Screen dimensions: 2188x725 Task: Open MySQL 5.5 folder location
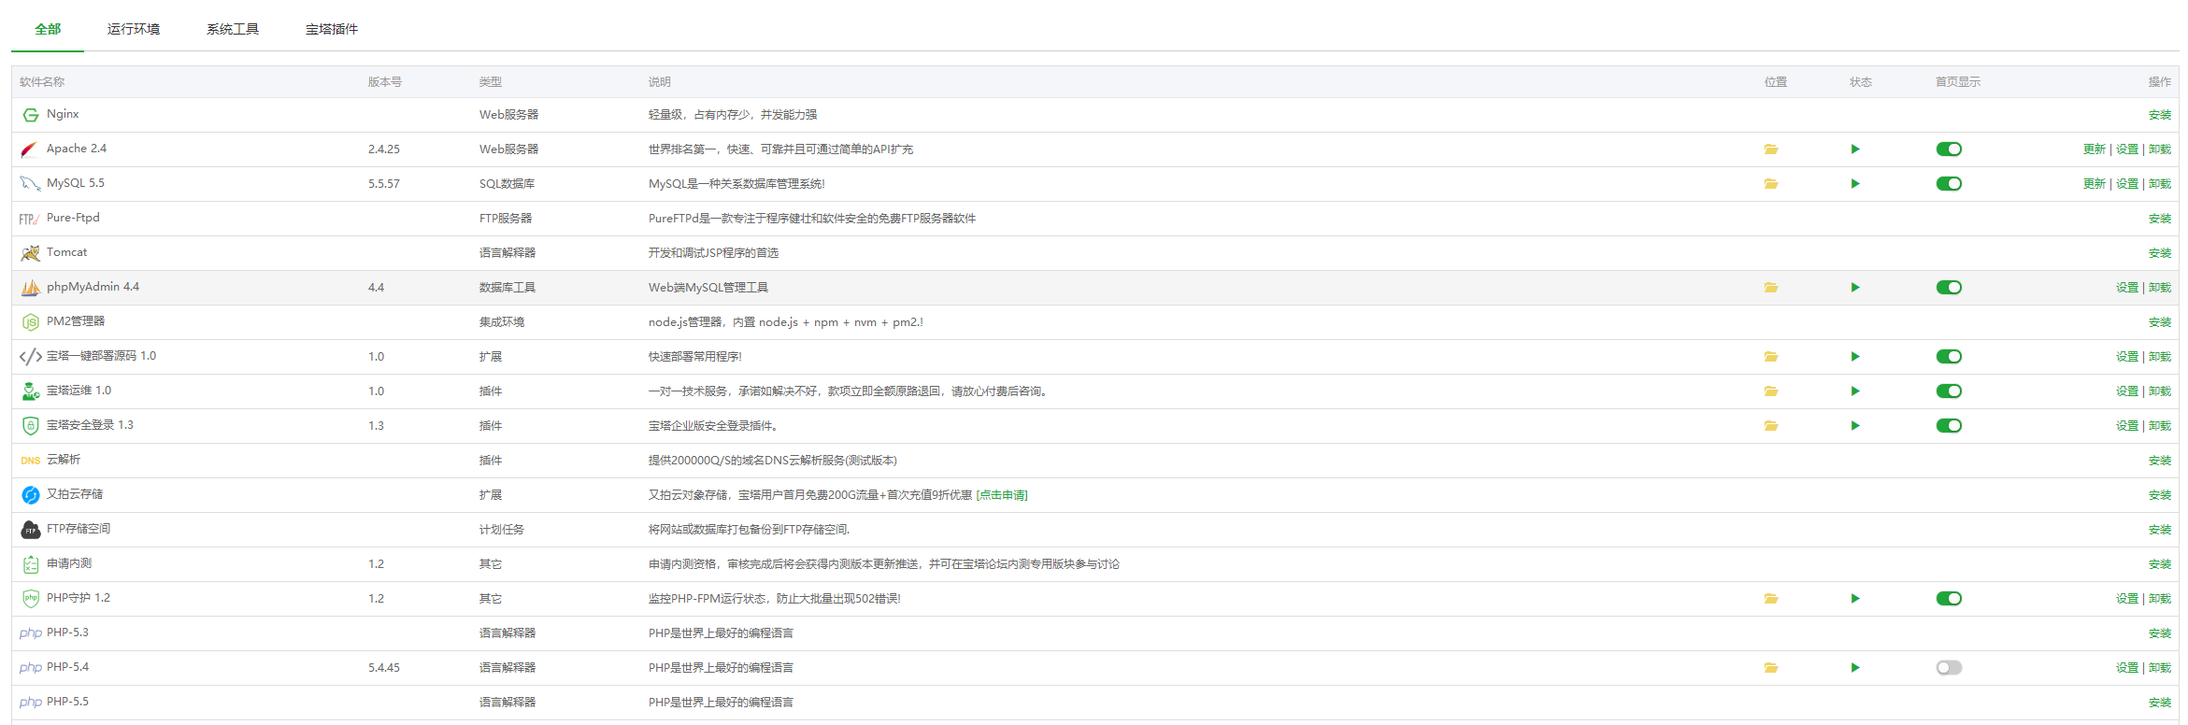pos(1771,184)
